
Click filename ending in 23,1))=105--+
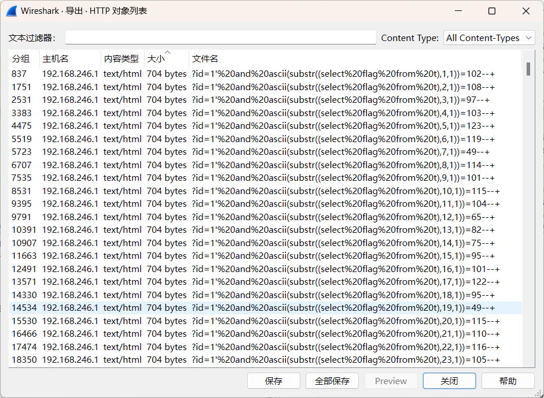click(345, 359)
